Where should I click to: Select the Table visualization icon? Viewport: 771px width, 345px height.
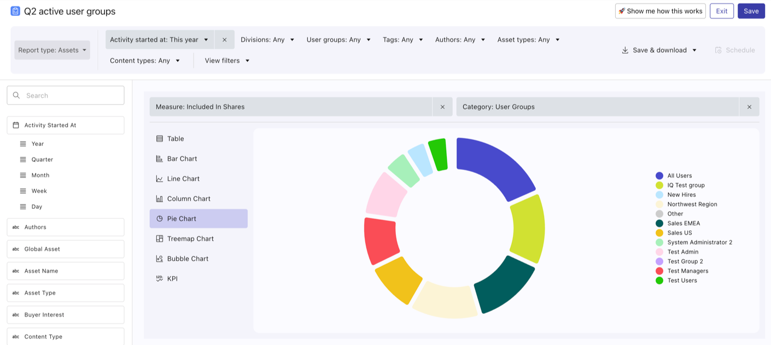point(160,139)
